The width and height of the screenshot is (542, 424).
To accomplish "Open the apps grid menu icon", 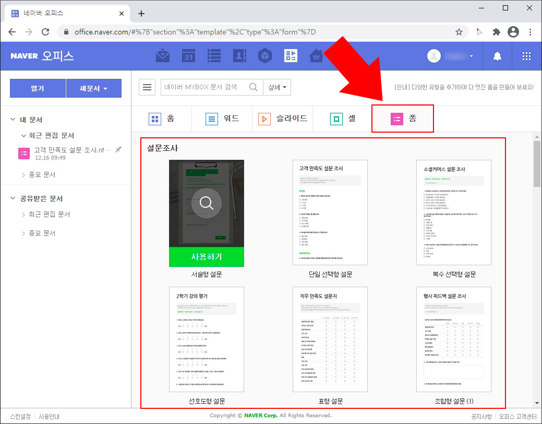I will pos(526,56).
